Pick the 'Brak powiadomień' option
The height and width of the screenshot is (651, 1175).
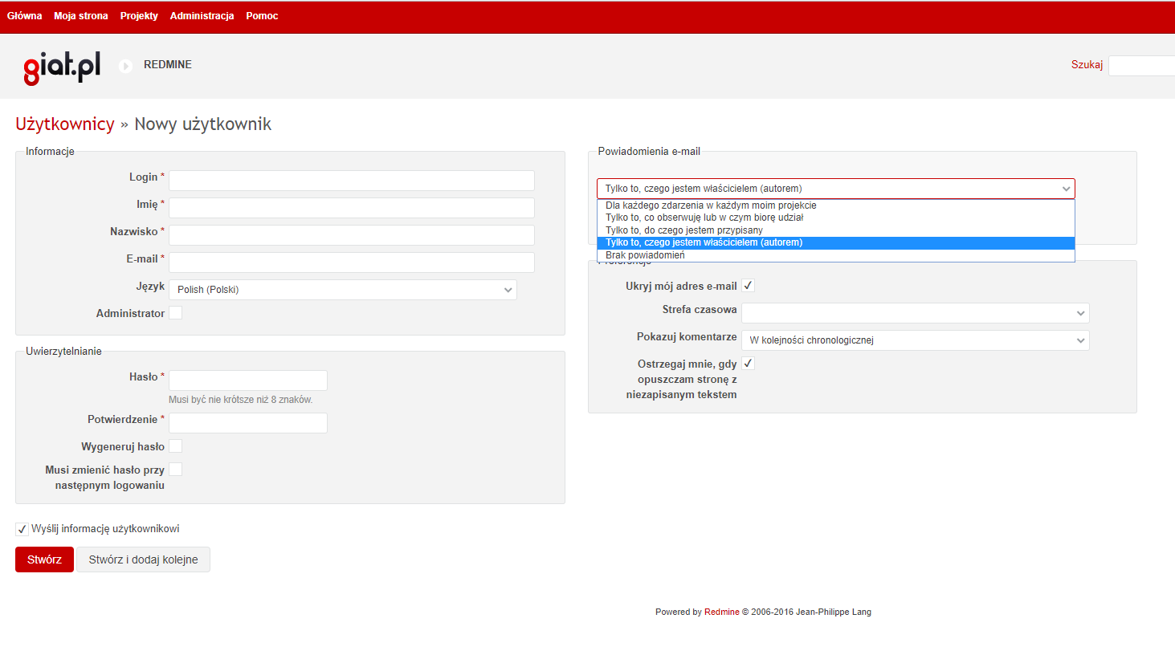(x=835, y=255)
